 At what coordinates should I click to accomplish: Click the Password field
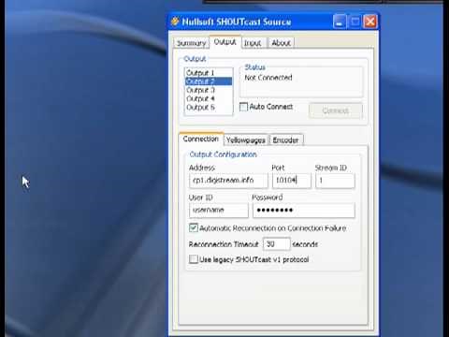tap(304, 210)
